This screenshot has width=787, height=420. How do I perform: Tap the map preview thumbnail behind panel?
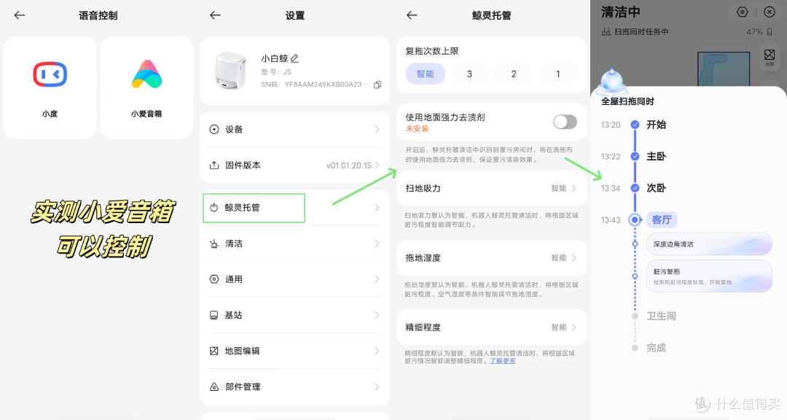[724, 69]
